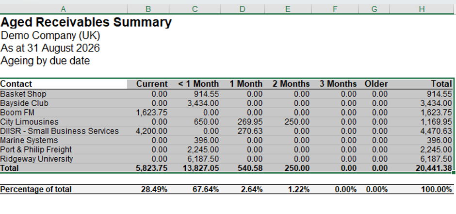Select the City Limousines contact cell
The height and width of the screenshot is (214, 456).
64,122
